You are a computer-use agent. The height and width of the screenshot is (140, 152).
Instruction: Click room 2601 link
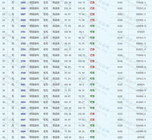coord(23,85)
